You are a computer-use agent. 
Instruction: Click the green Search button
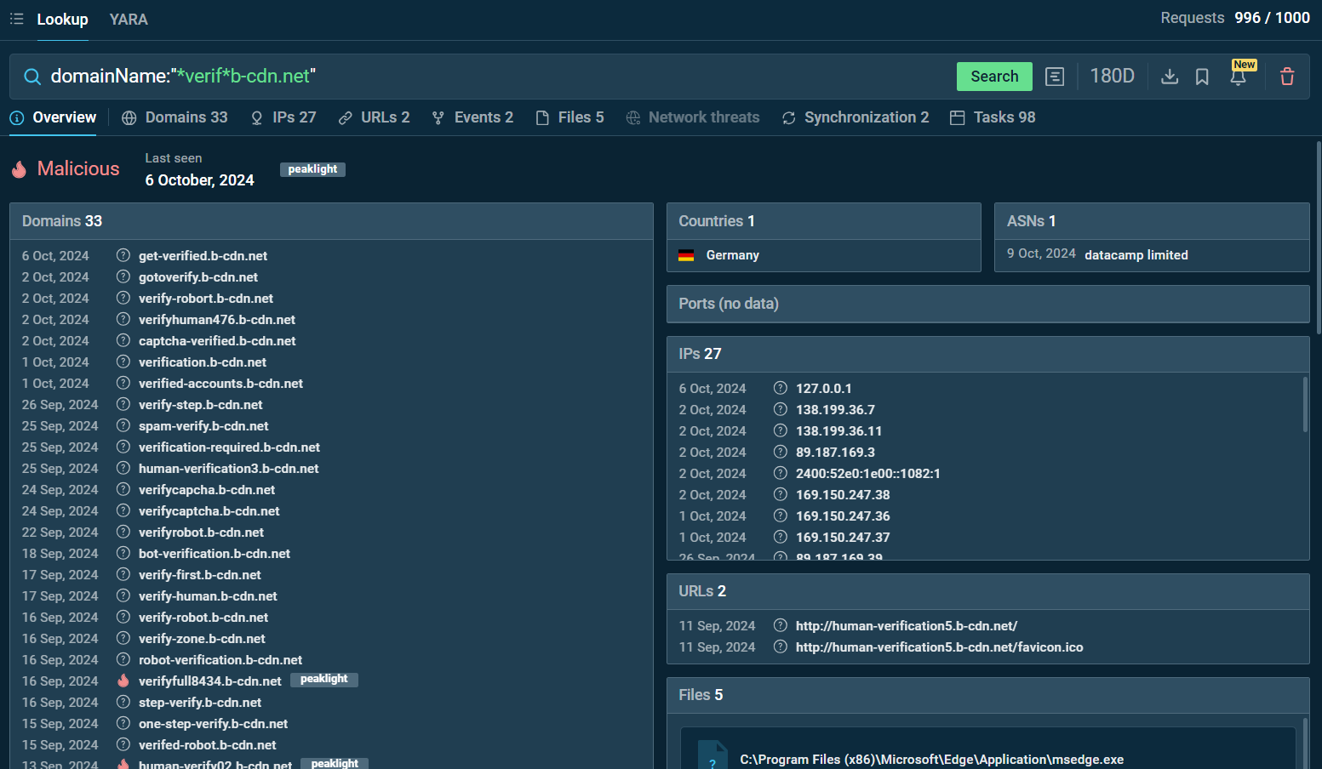click(994, 77)
